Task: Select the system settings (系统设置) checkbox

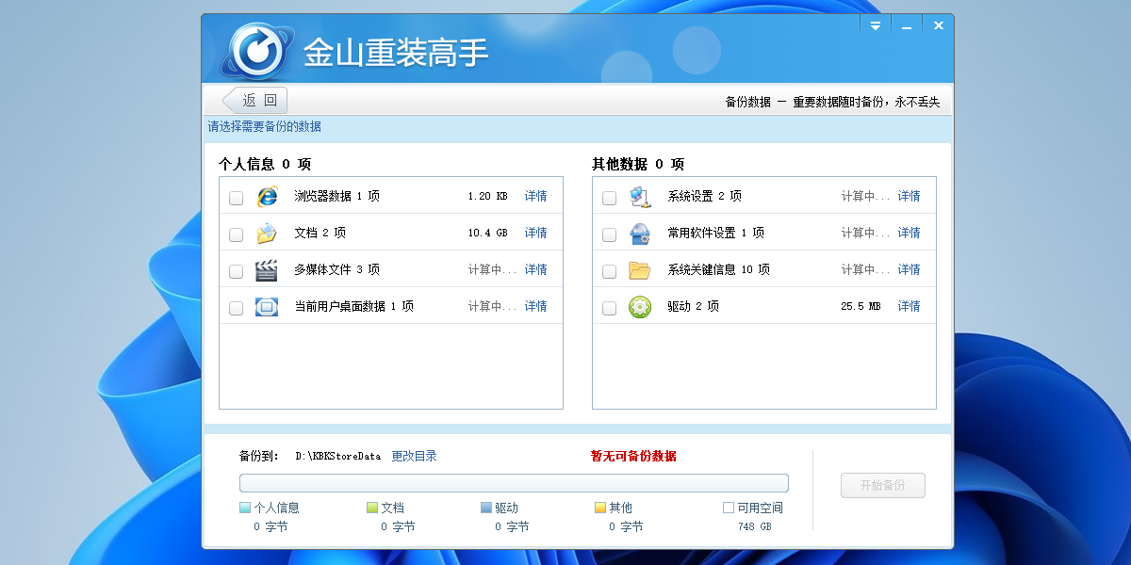Action: pyautogui.click(x=610, y=198)
